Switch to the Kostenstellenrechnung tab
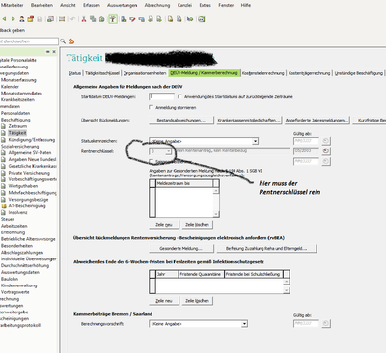The image size is (386, 353). 263,73
